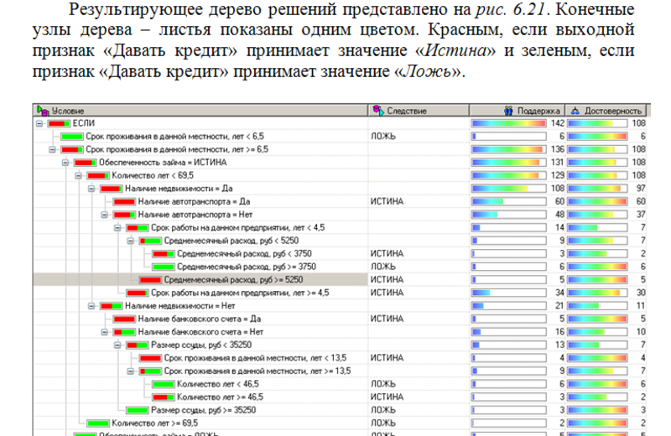Image resolution: width=671 pixels, height=436 pixels.
Task: Click ИСТИНА consequence in 'Количество лет >= 46,5' row
Action: (x=387, y=397)
